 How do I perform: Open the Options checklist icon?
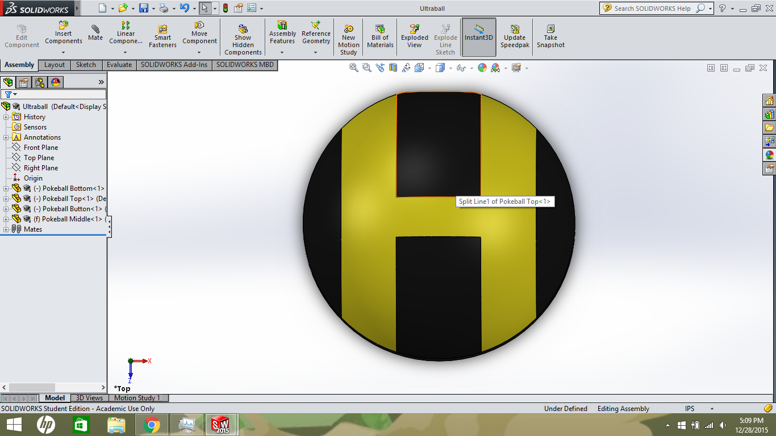coord(252,8)
